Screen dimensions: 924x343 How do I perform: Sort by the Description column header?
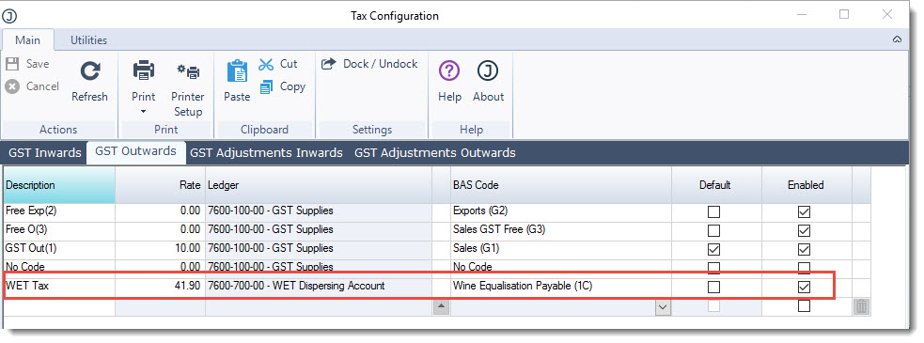point(59,185)
